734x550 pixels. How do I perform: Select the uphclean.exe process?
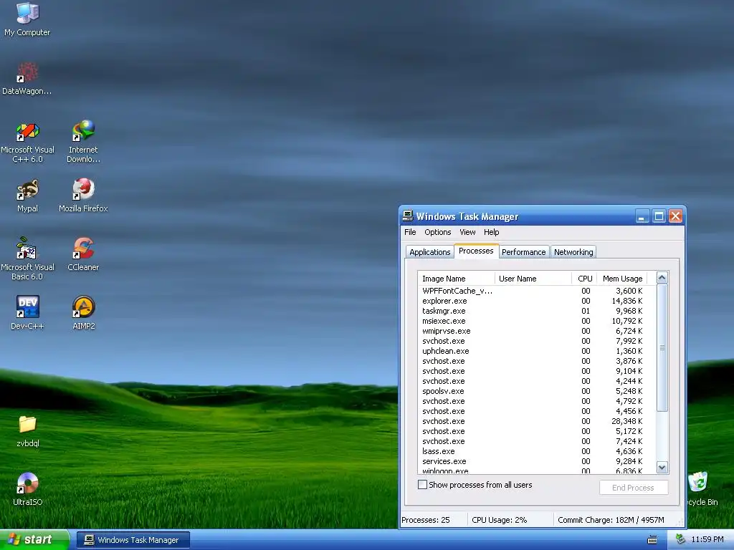tap(533, 351)
